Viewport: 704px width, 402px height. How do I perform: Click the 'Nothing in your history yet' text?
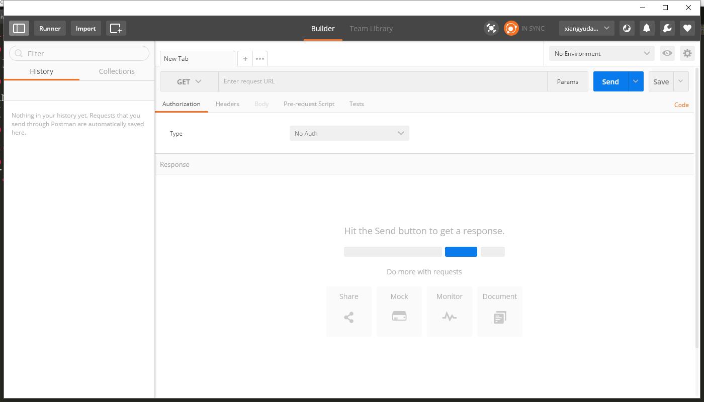pos(78,124)
